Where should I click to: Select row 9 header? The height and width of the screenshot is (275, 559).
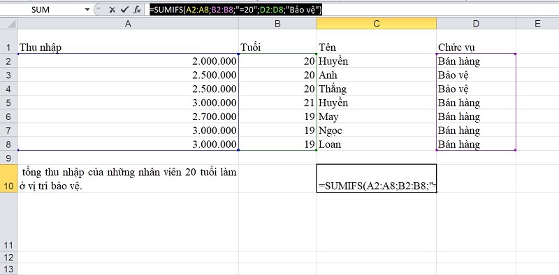tap(8, 158)
